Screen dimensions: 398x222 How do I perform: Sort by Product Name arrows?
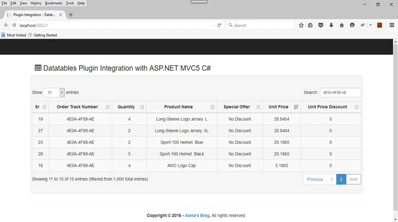[213, 107]
